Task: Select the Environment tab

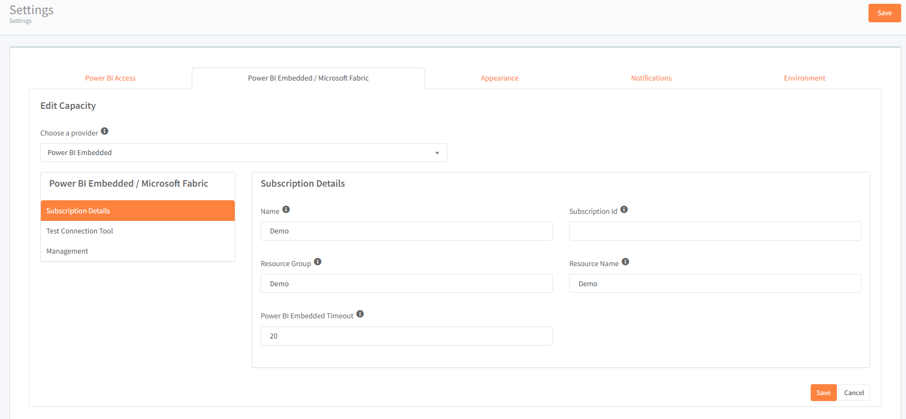Action: [x=804, y=78]
